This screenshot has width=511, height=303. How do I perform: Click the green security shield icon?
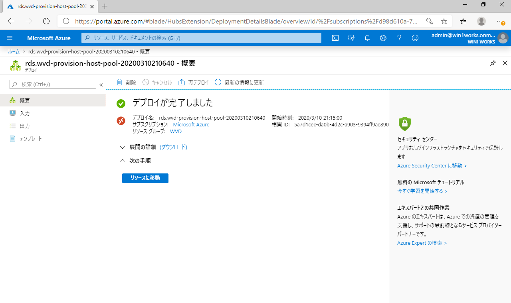tap(404, 124)
